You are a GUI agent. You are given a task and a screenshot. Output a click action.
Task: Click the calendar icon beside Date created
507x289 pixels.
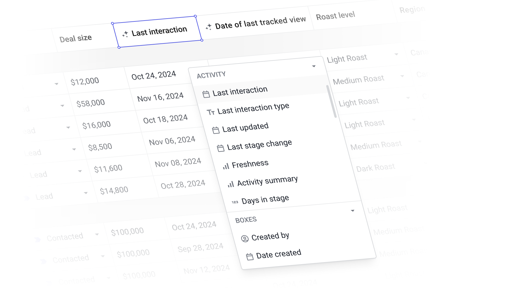[250, 256]
